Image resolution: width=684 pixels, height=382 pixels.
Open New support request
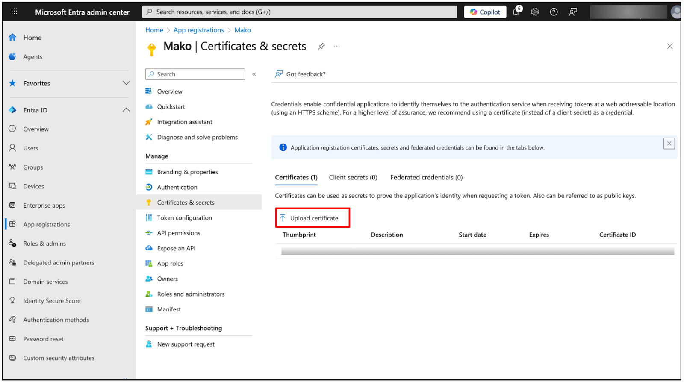(x=186, y=344)
